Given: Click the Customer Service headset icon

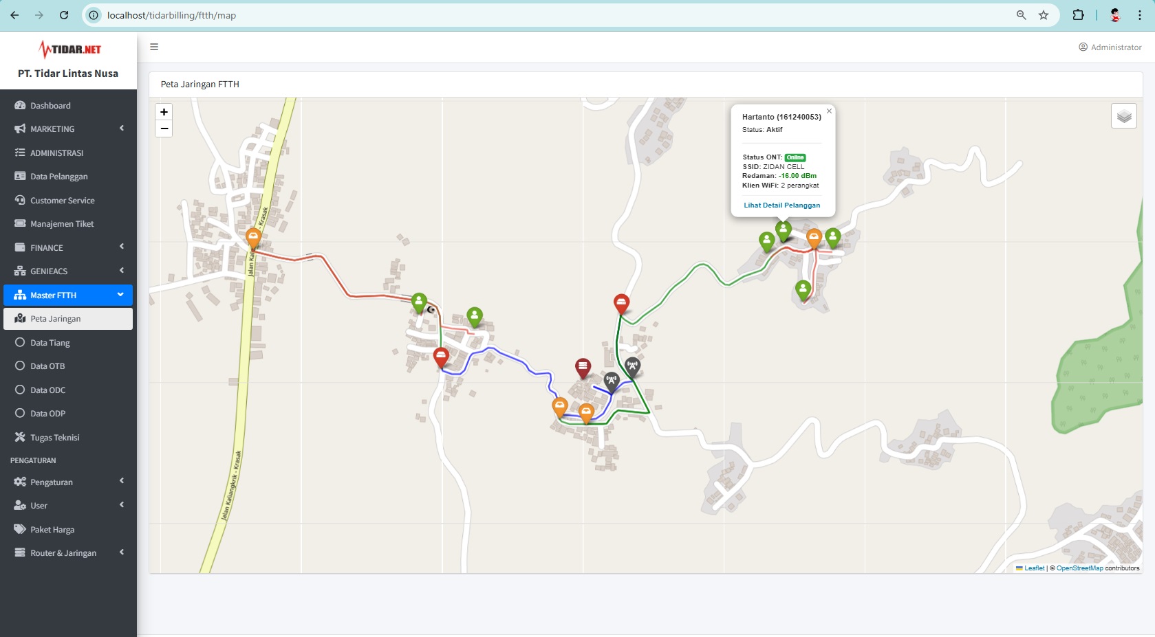Looking at the screenshot, I should point(20,200).
